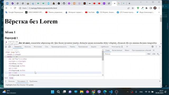Switch to the Источники tab
The height and width of the screenshot is (95, 169).
38,47
